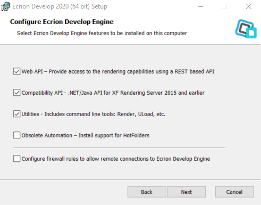Viewport: 261px width, 205px height.
Task: Click the installer icon in title bar
Action: 5,6
